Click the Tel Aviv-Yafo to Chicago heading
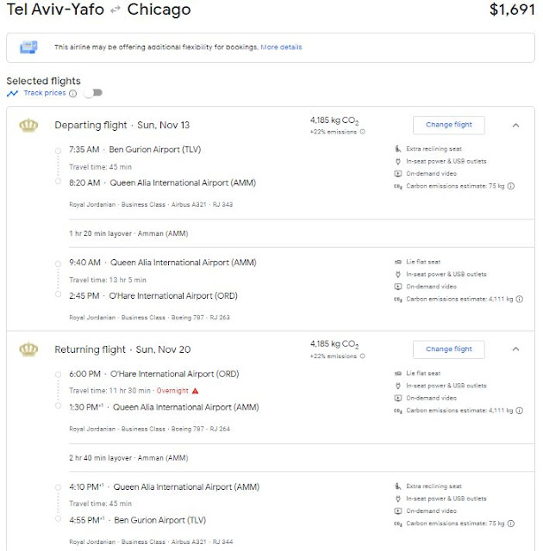543x551 pixels. coord(99,11)
